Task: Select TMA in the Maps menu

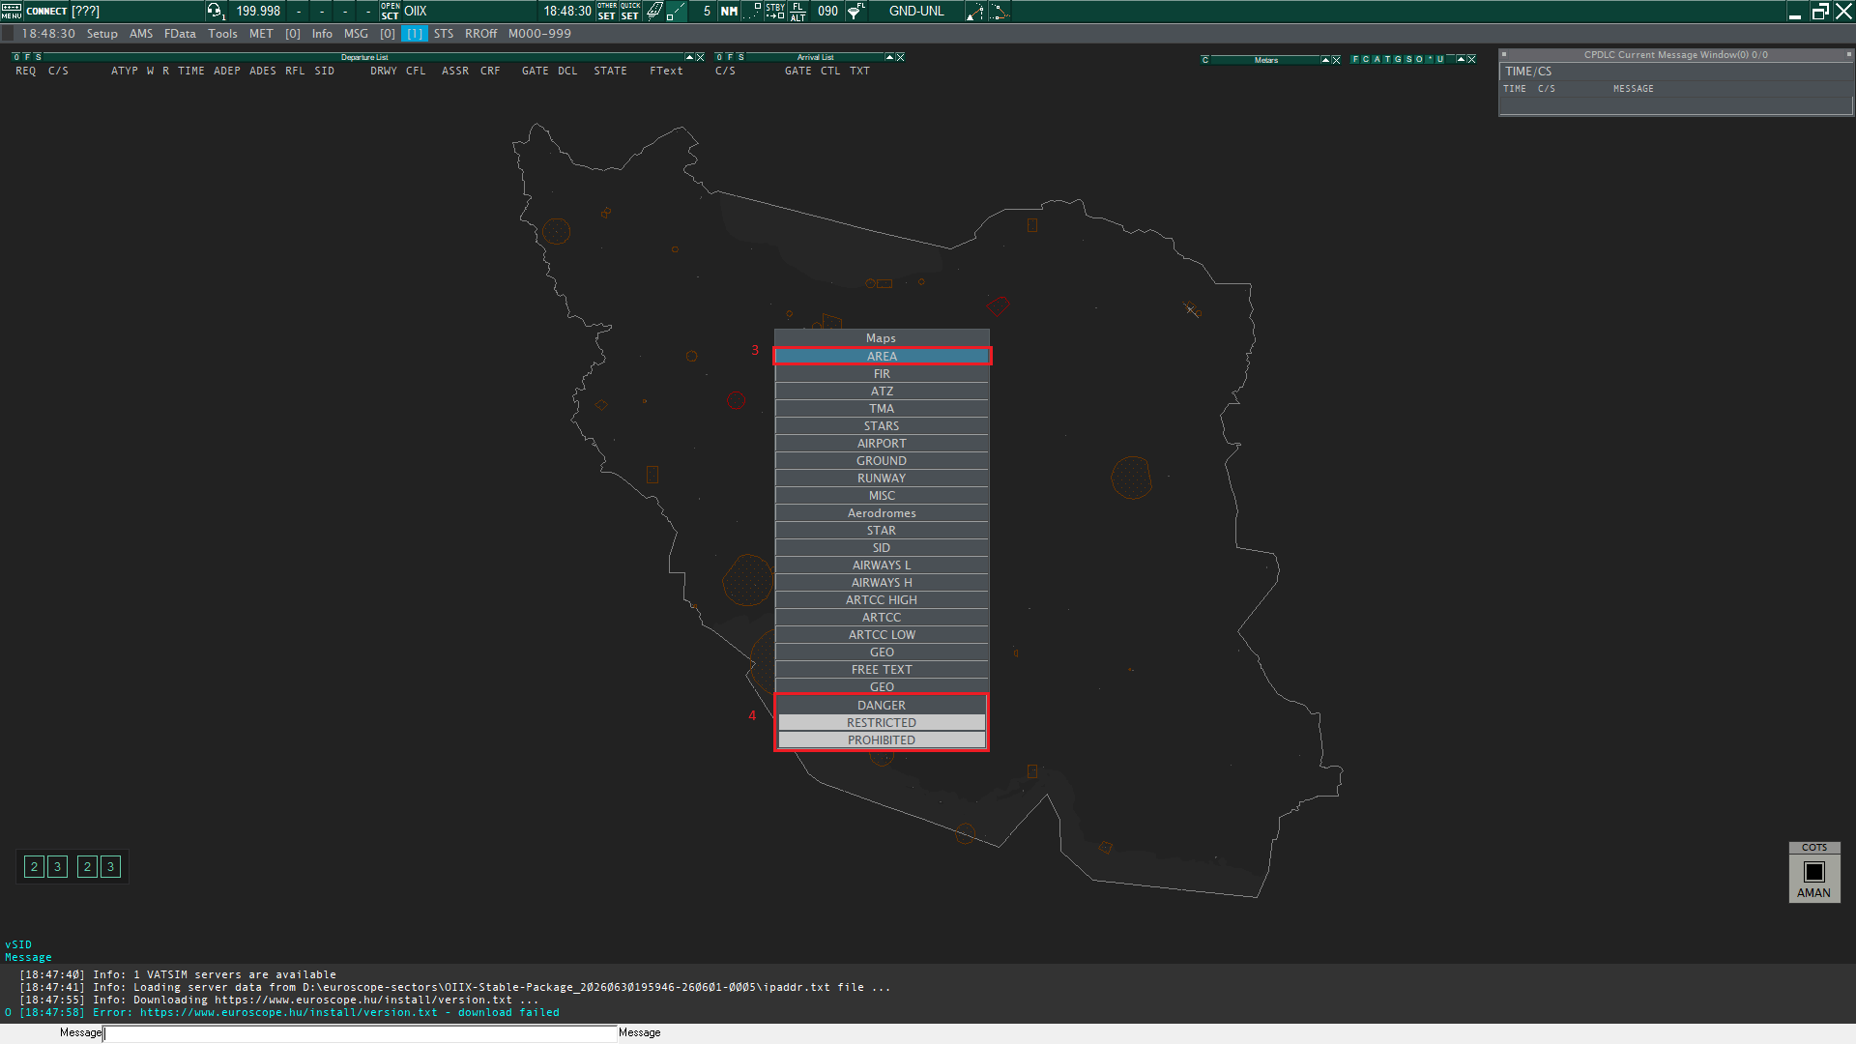Action: pos(882,409)
